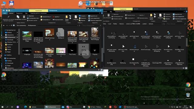Create Новая папка in textures window

point(151,17)
